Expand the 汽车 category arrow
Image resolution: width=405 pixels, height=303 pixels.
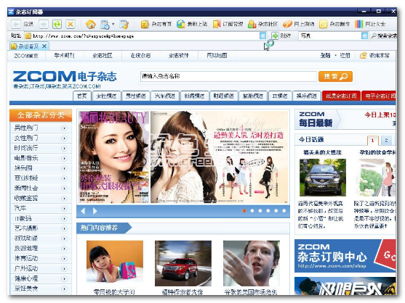coord(64,209)
